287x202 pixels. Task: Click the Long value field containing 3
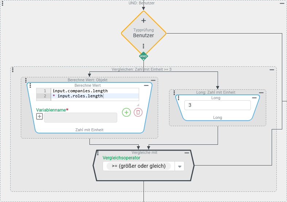[217, 105]
